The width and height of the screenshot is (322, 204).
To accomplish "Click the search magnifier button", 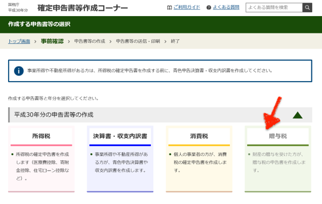I will click(307, 8).
